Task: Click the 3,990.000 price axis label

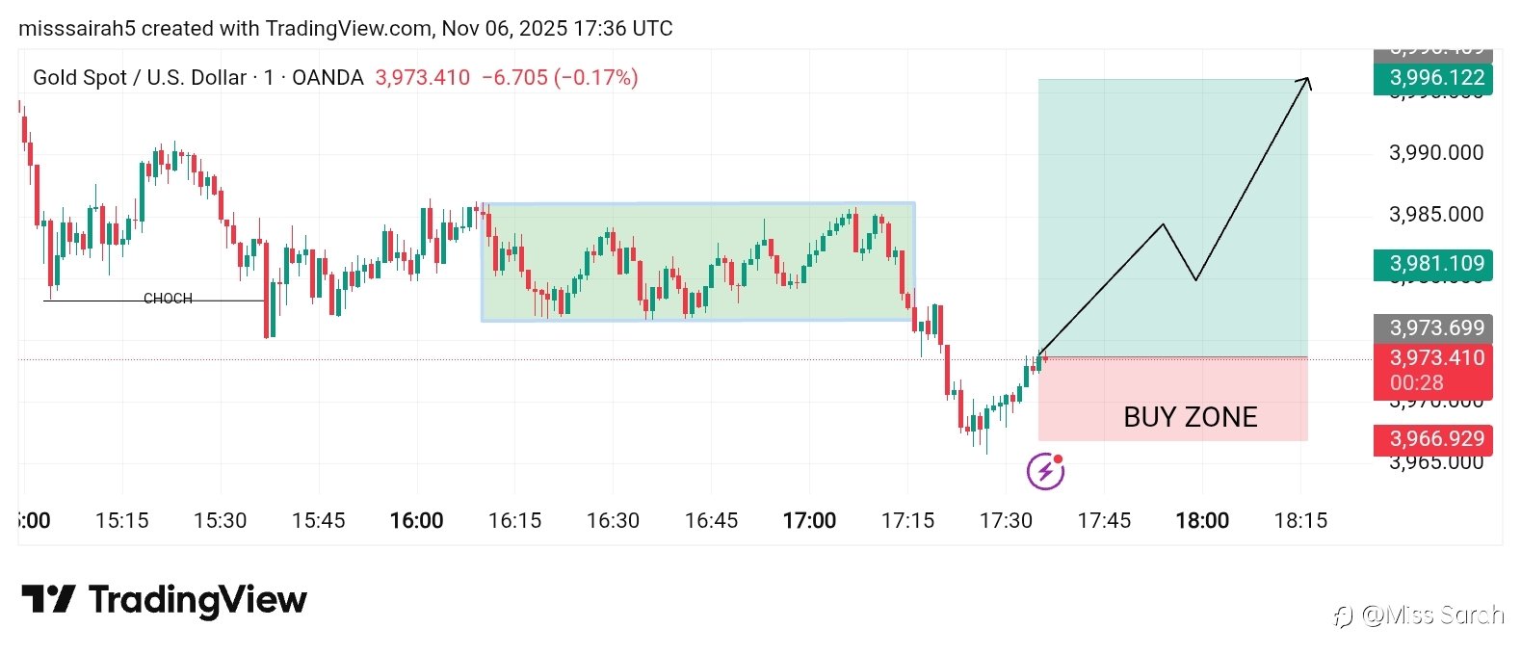Action: pos(1435,152)
